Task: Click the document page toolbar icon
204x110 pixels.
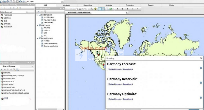Action: coord(107,9)
